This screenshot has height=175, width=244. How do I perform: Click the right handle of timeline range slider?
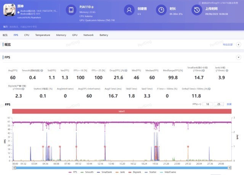[x=230, y=167]
